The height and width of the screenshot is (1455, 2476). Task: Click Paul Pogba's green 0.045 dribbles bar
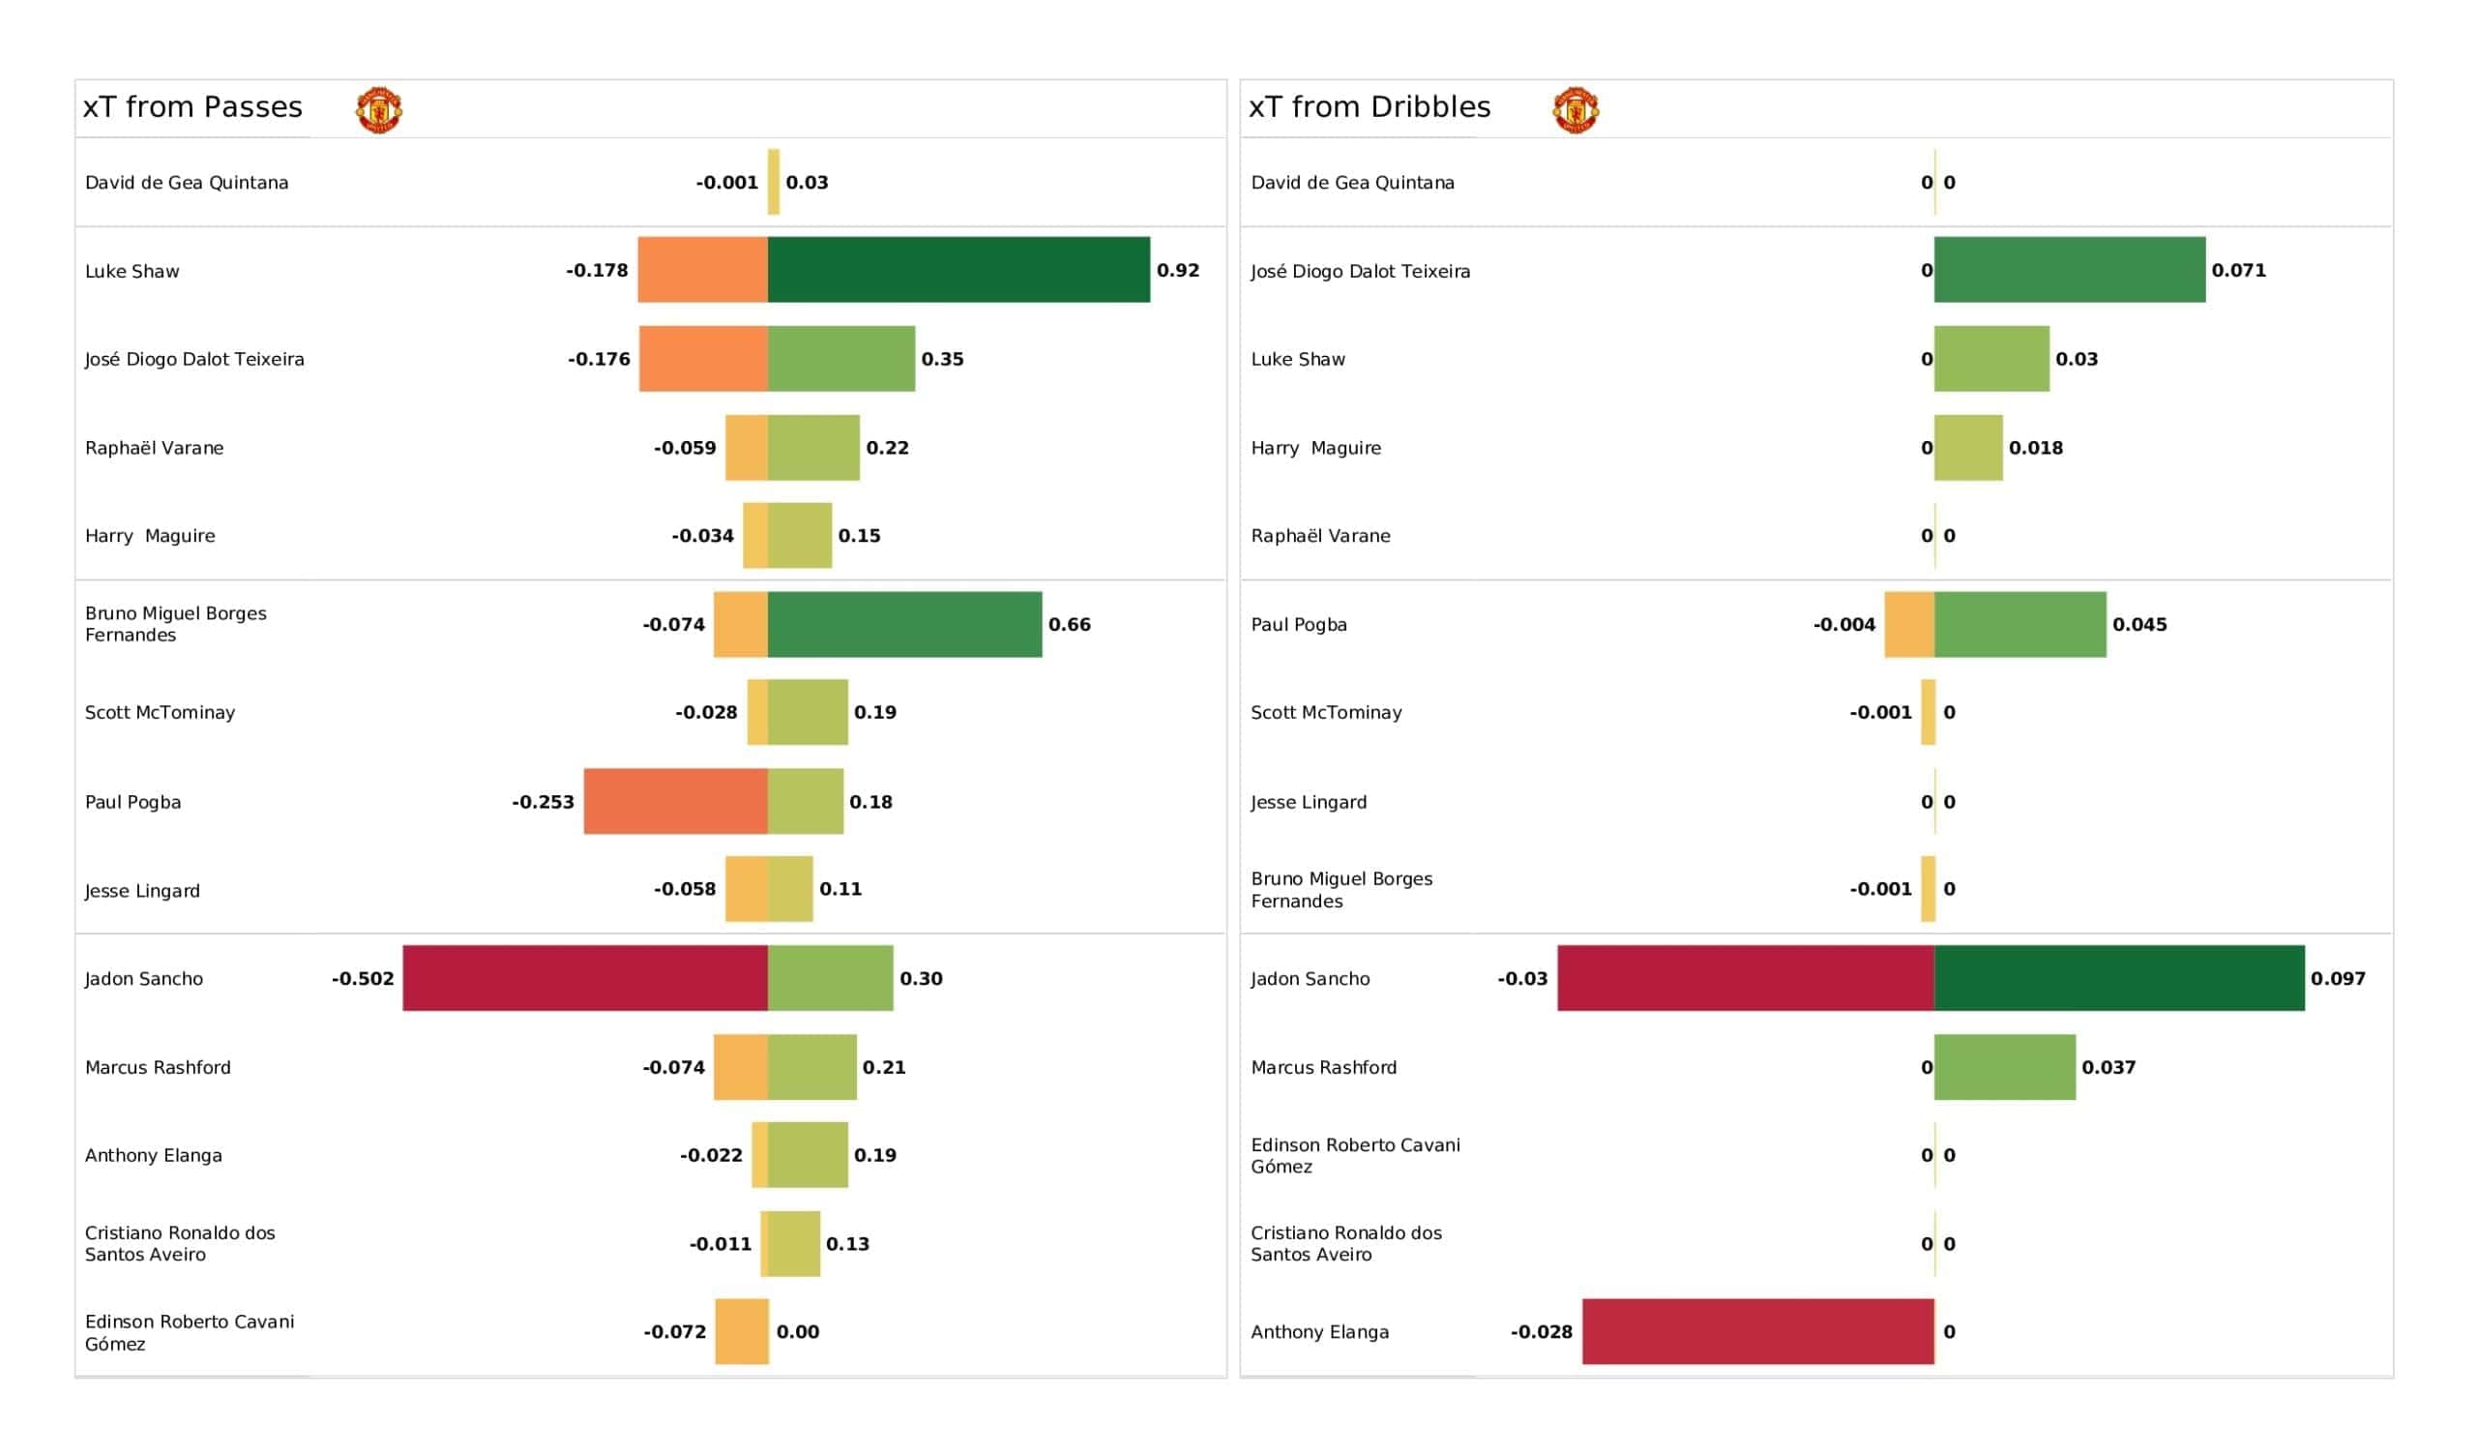(2019, 624)
